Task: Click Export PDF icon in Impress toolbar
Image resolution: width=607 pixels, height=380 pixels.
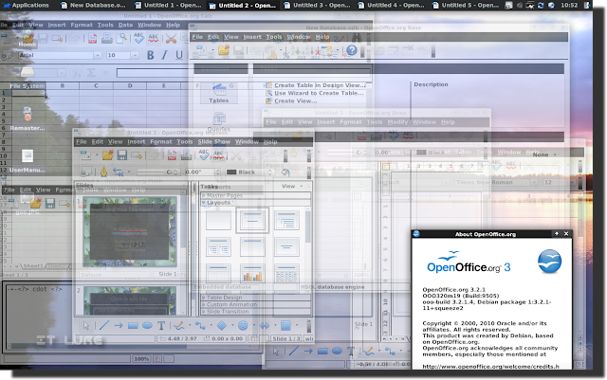Action: click(172, 155)
